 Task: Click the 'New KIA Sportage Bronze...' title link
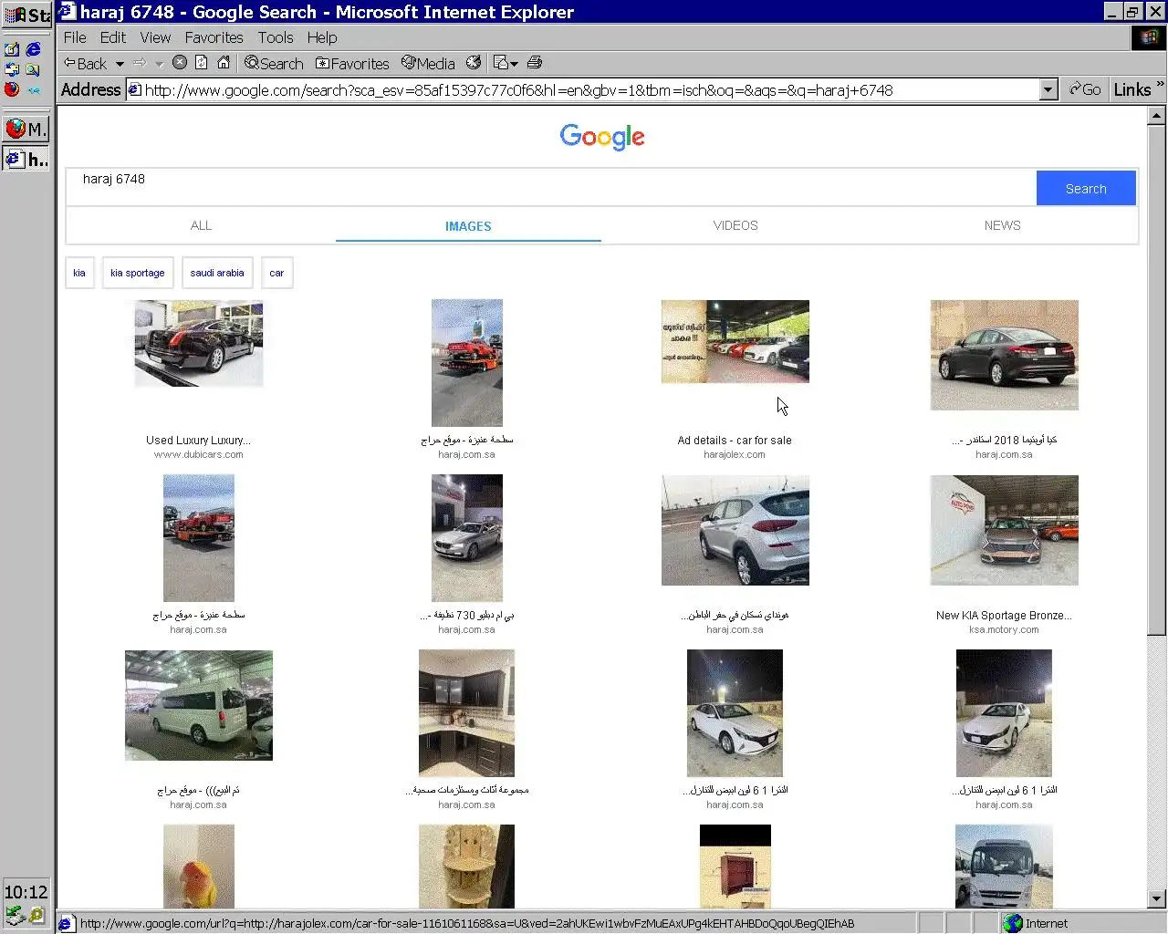tap(1004, 615)
